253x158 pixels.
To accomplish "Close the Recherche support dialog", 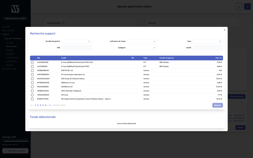I will tap(224, 30).
